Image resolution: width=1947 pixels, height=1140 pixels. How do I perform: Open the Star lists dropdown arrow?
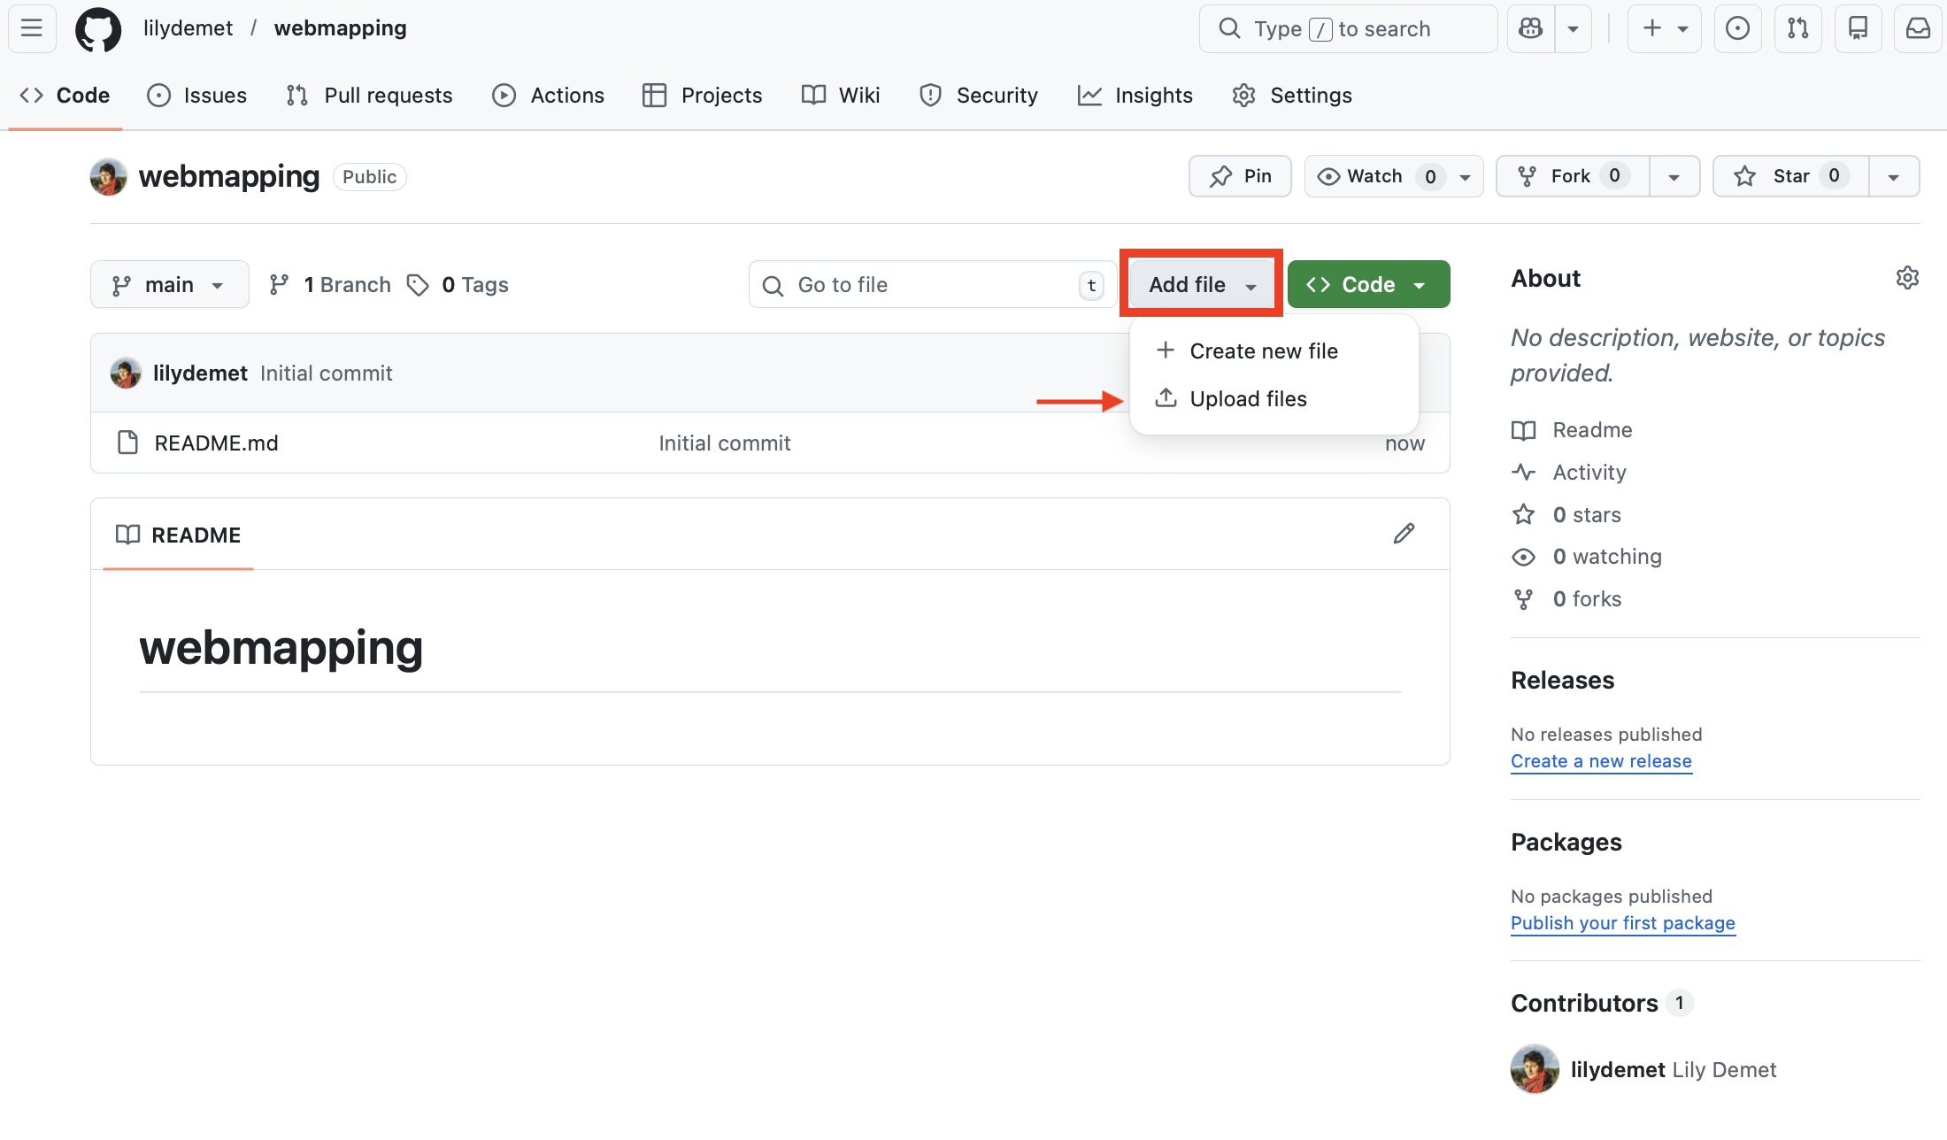coord(1893,176)
